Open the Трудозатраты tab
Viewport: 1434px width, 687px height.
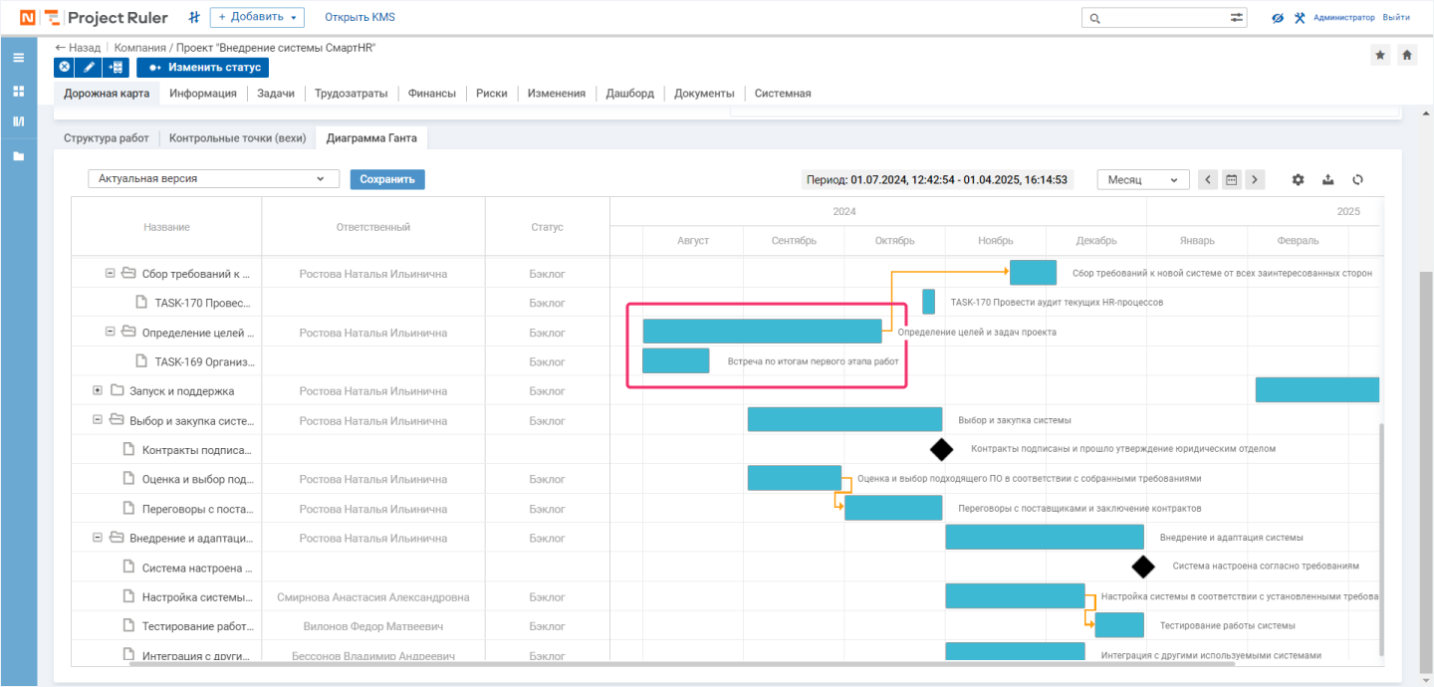coord(351,94)
